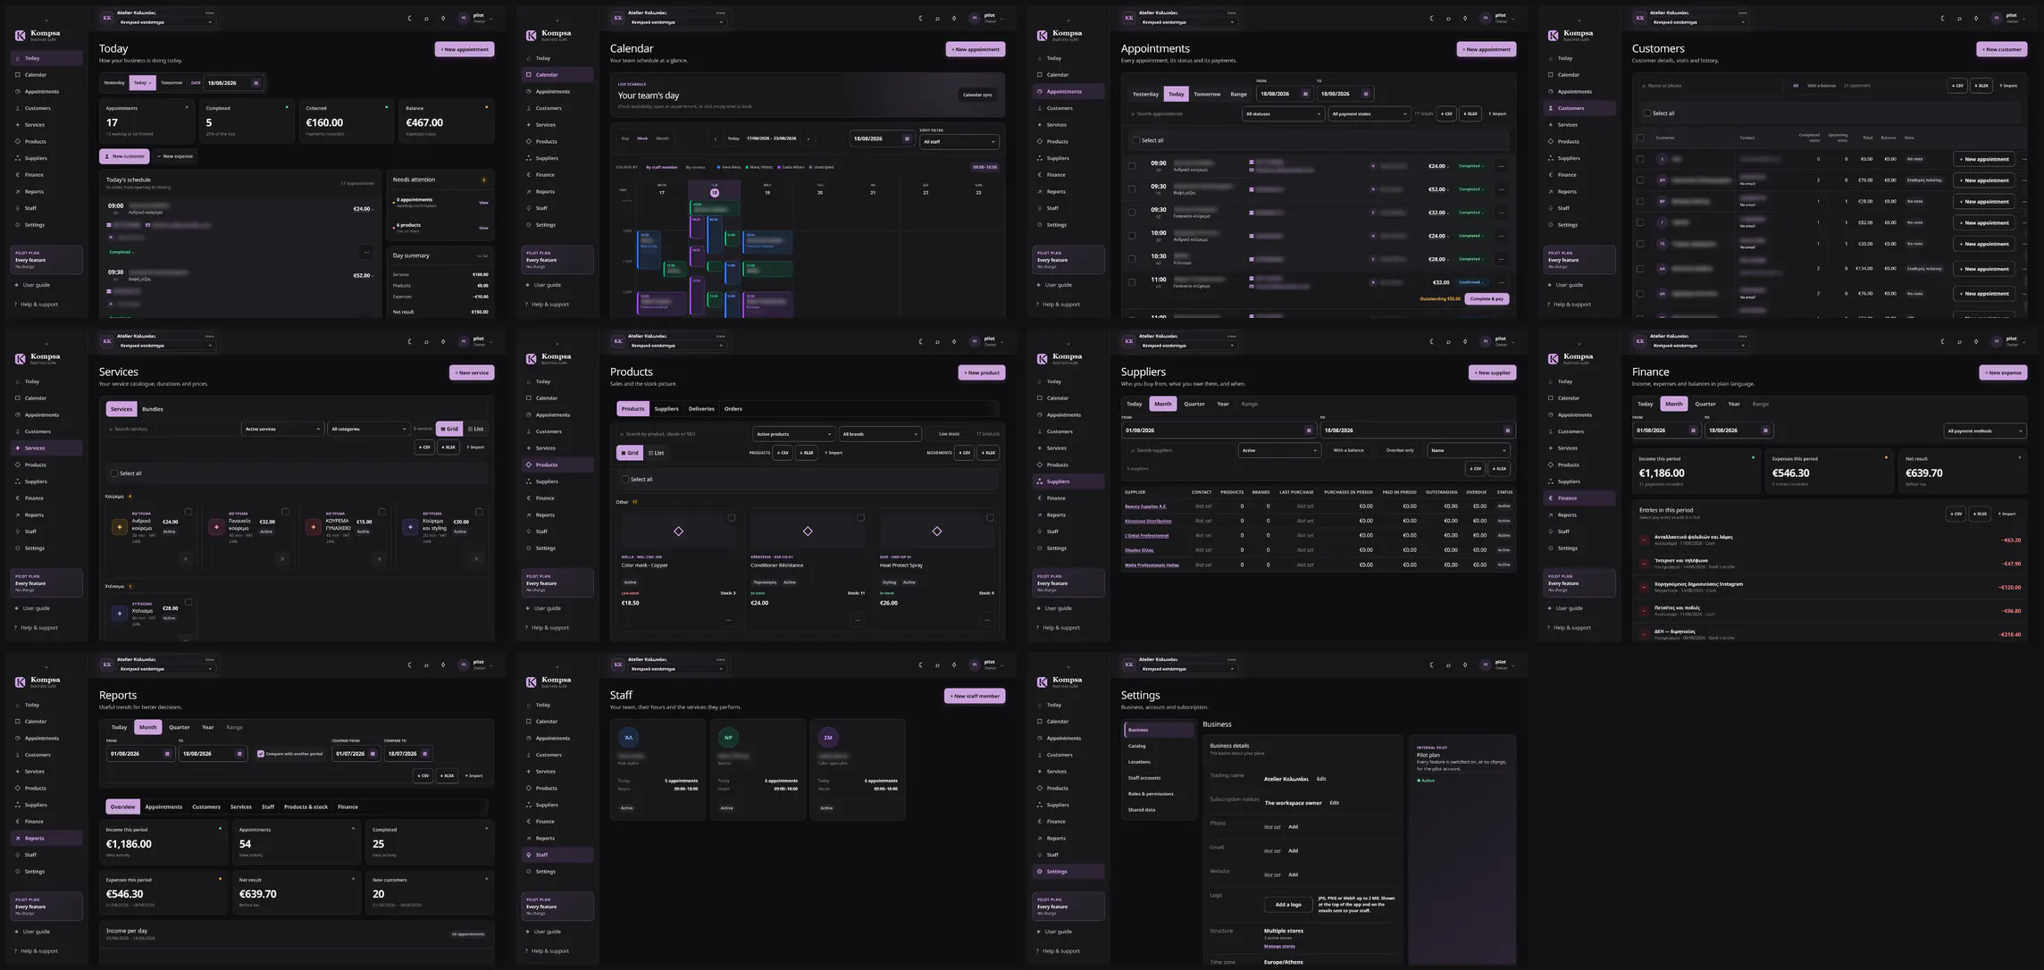This screenshot has height=970, width=2044.
Task: Tick the 10:30 appointment row checkbox
Action: click(1132, 259)
